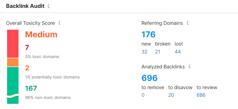Click the Referring Domains info icon
Image resolution: width=238 pixels, height=109 pixels.
pyautogui.click(x=188, y=23)
